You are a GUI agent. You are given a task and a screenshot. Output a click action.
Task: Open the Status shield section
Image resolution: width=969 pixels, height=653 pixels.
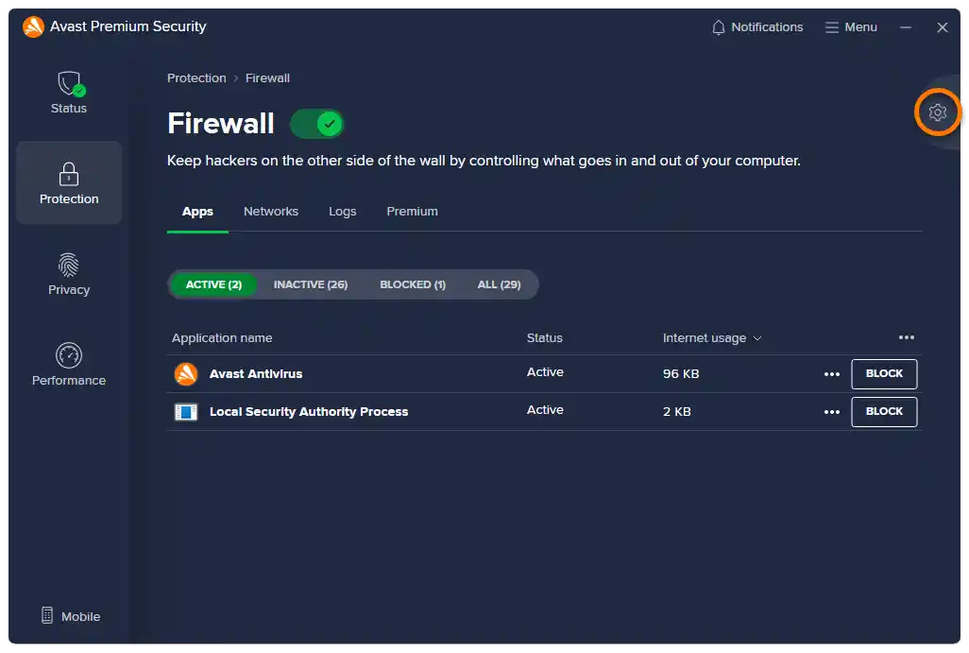[69, 93]
